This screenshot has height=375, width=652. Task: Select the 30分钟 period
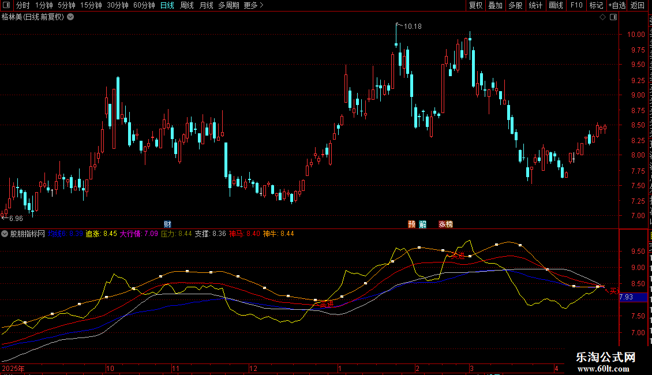click(x=118, y=5)
